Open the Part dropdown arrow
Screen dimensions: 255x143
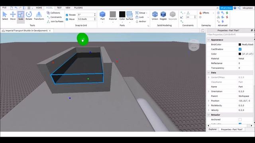[102, 22]
